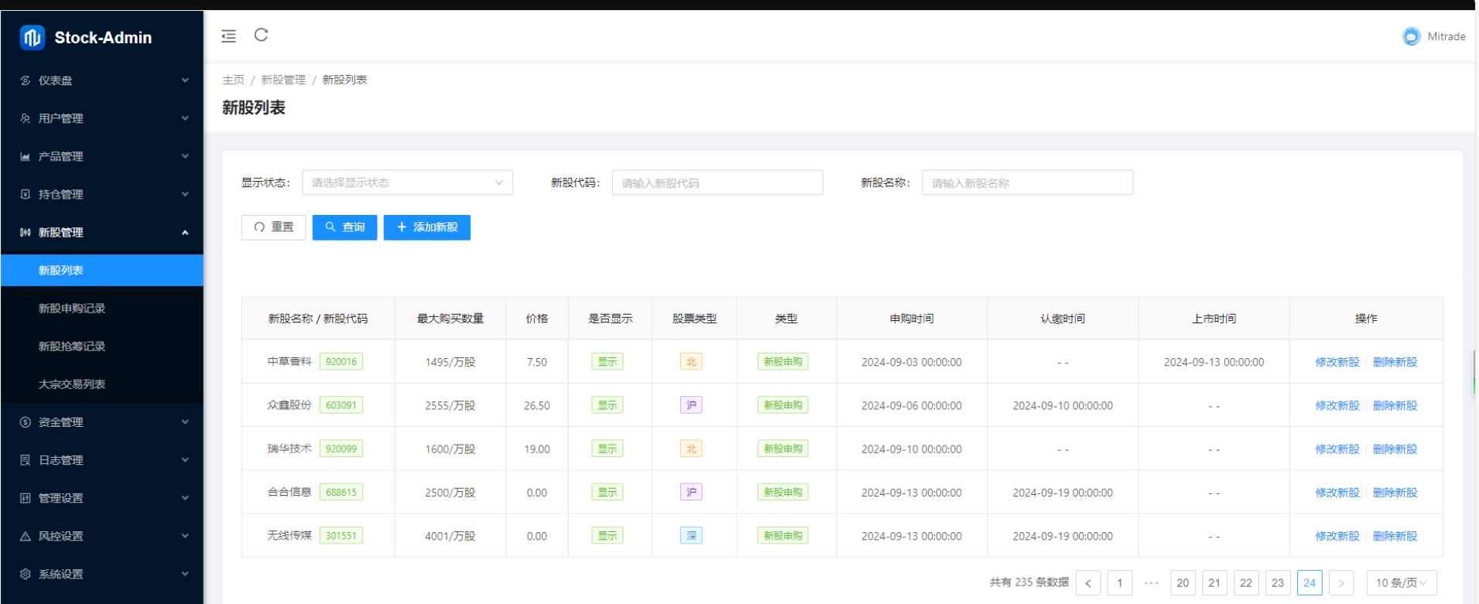The image size is (1479, 604).
Task: Open 系统设置 in the sidebar
Action: point(101,574)
